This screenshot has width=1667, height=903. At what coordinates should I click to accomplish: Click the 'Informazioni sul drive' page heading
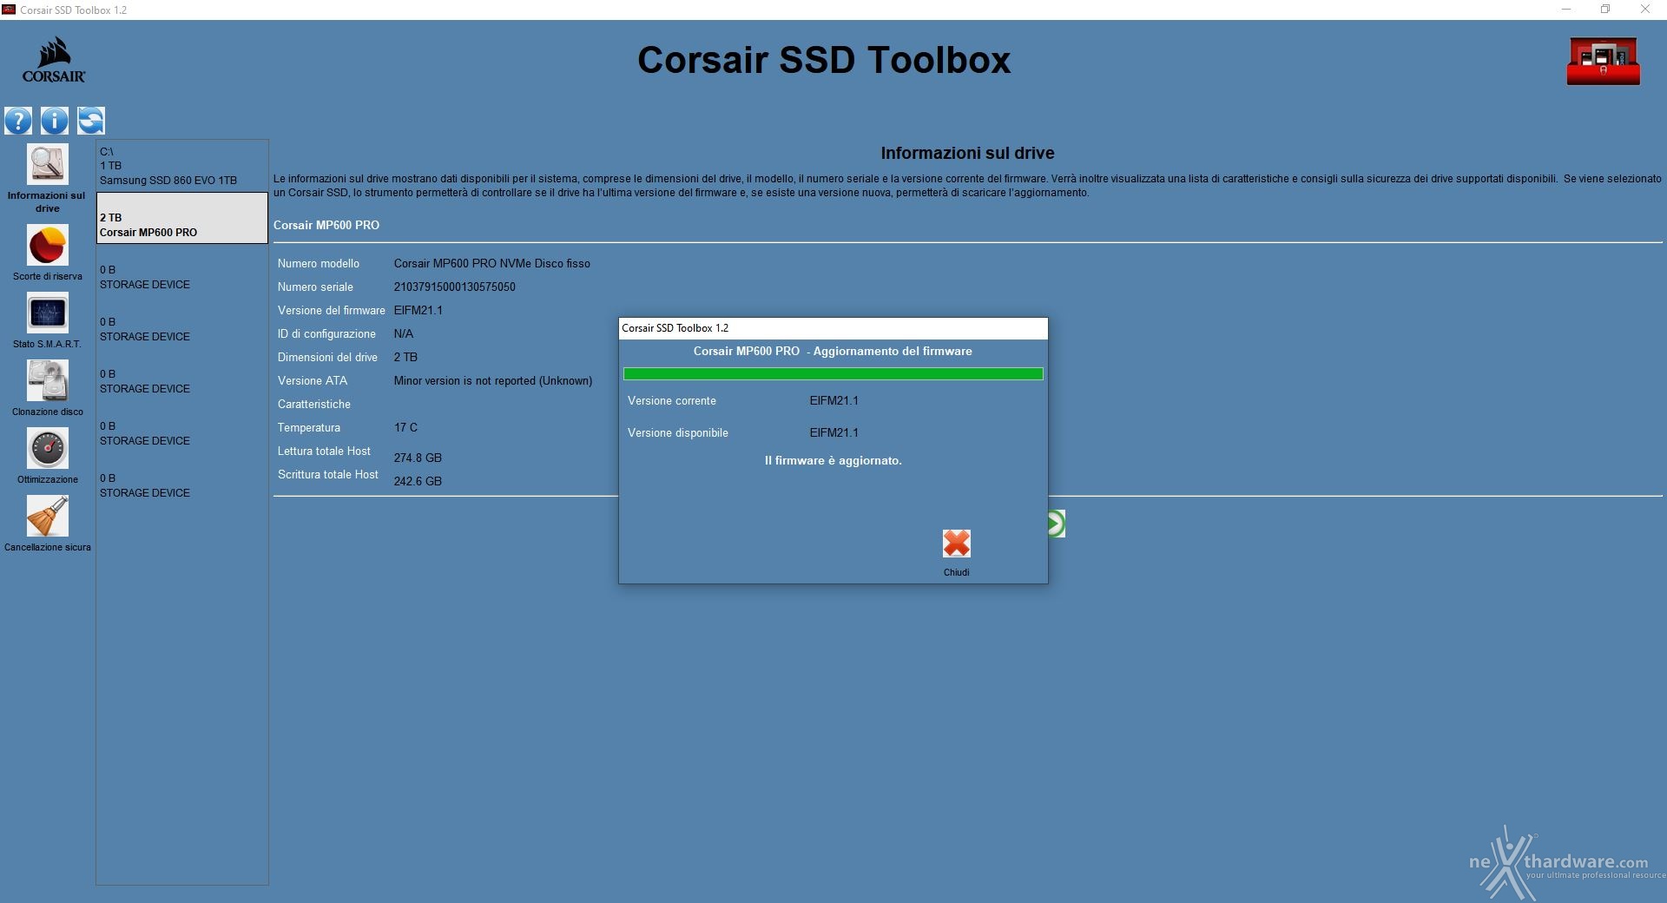click(x=967, y=153)
